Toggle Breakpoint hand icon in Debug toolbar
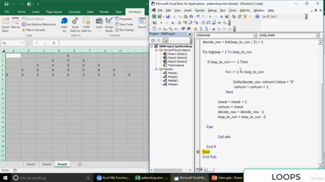Viewport: 325px width, 182px height. click(179, 23)
